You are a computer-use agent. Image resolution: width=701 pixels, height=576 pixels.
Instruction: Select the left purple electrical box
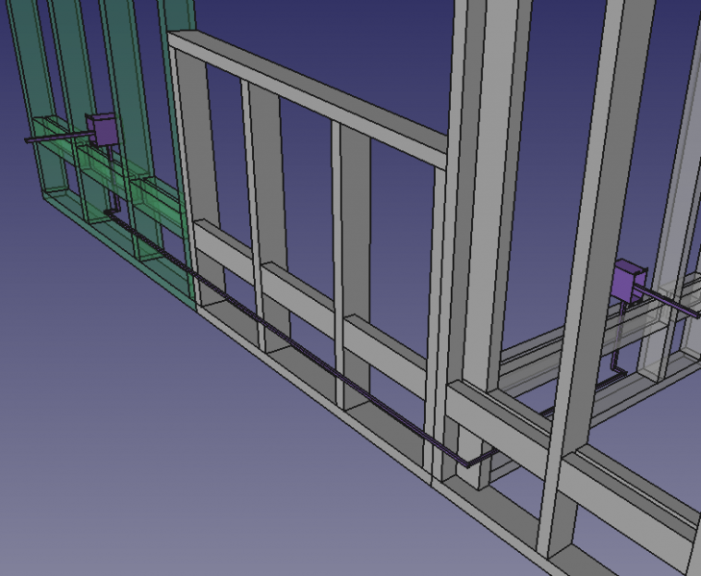(x=101, y=130)
